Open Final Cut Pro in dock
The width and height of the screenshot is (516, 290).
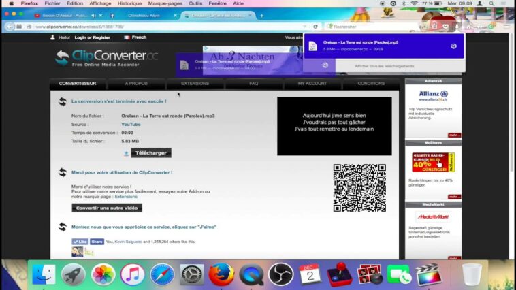pyautogui.click(x=427, y=274)
